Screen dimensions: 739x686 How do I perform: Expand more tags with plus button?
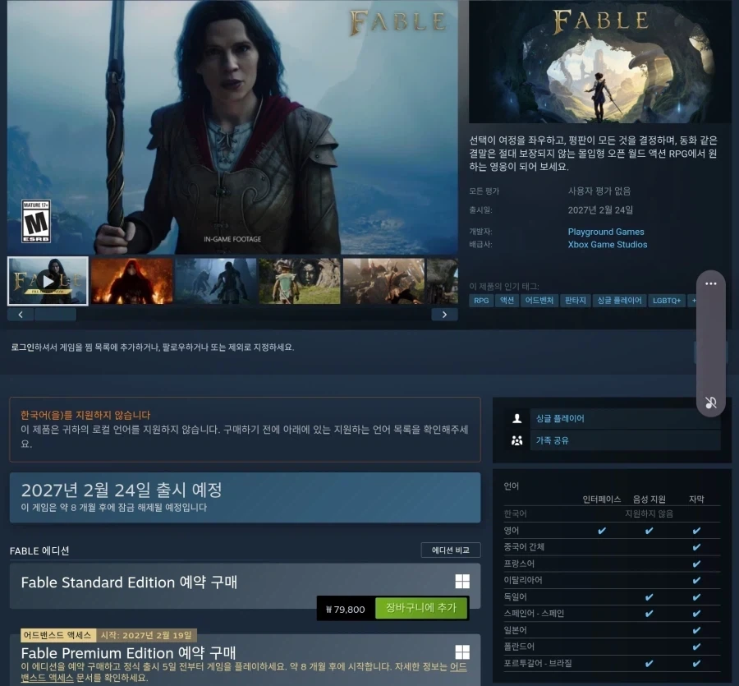[x=693, y=301]
